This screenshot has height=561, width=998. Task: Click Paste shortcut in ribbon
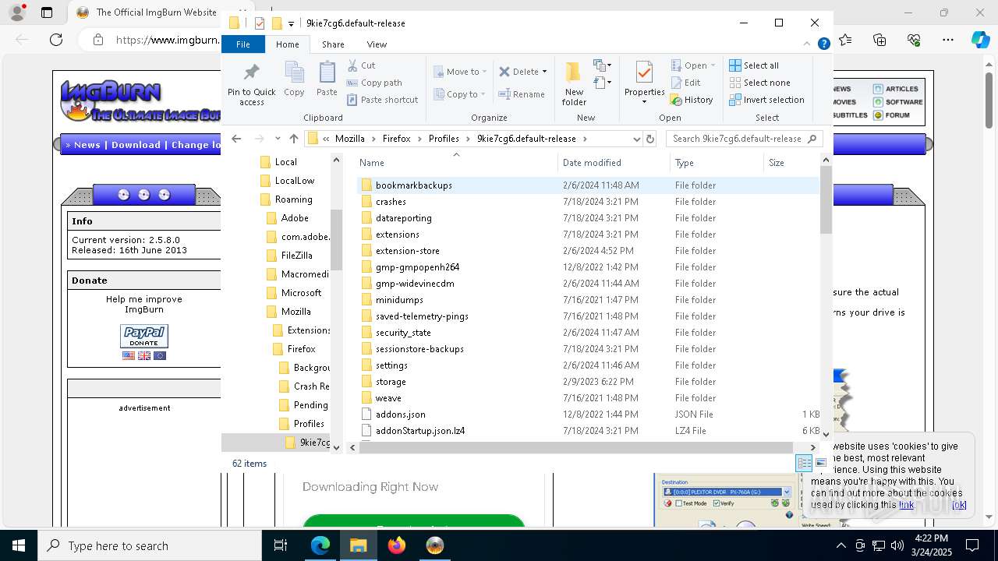[382, 100]
